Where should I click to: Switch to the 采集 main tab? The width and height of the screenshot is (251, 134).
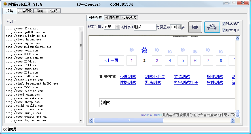pyautogui.click(x=9, y=11)
